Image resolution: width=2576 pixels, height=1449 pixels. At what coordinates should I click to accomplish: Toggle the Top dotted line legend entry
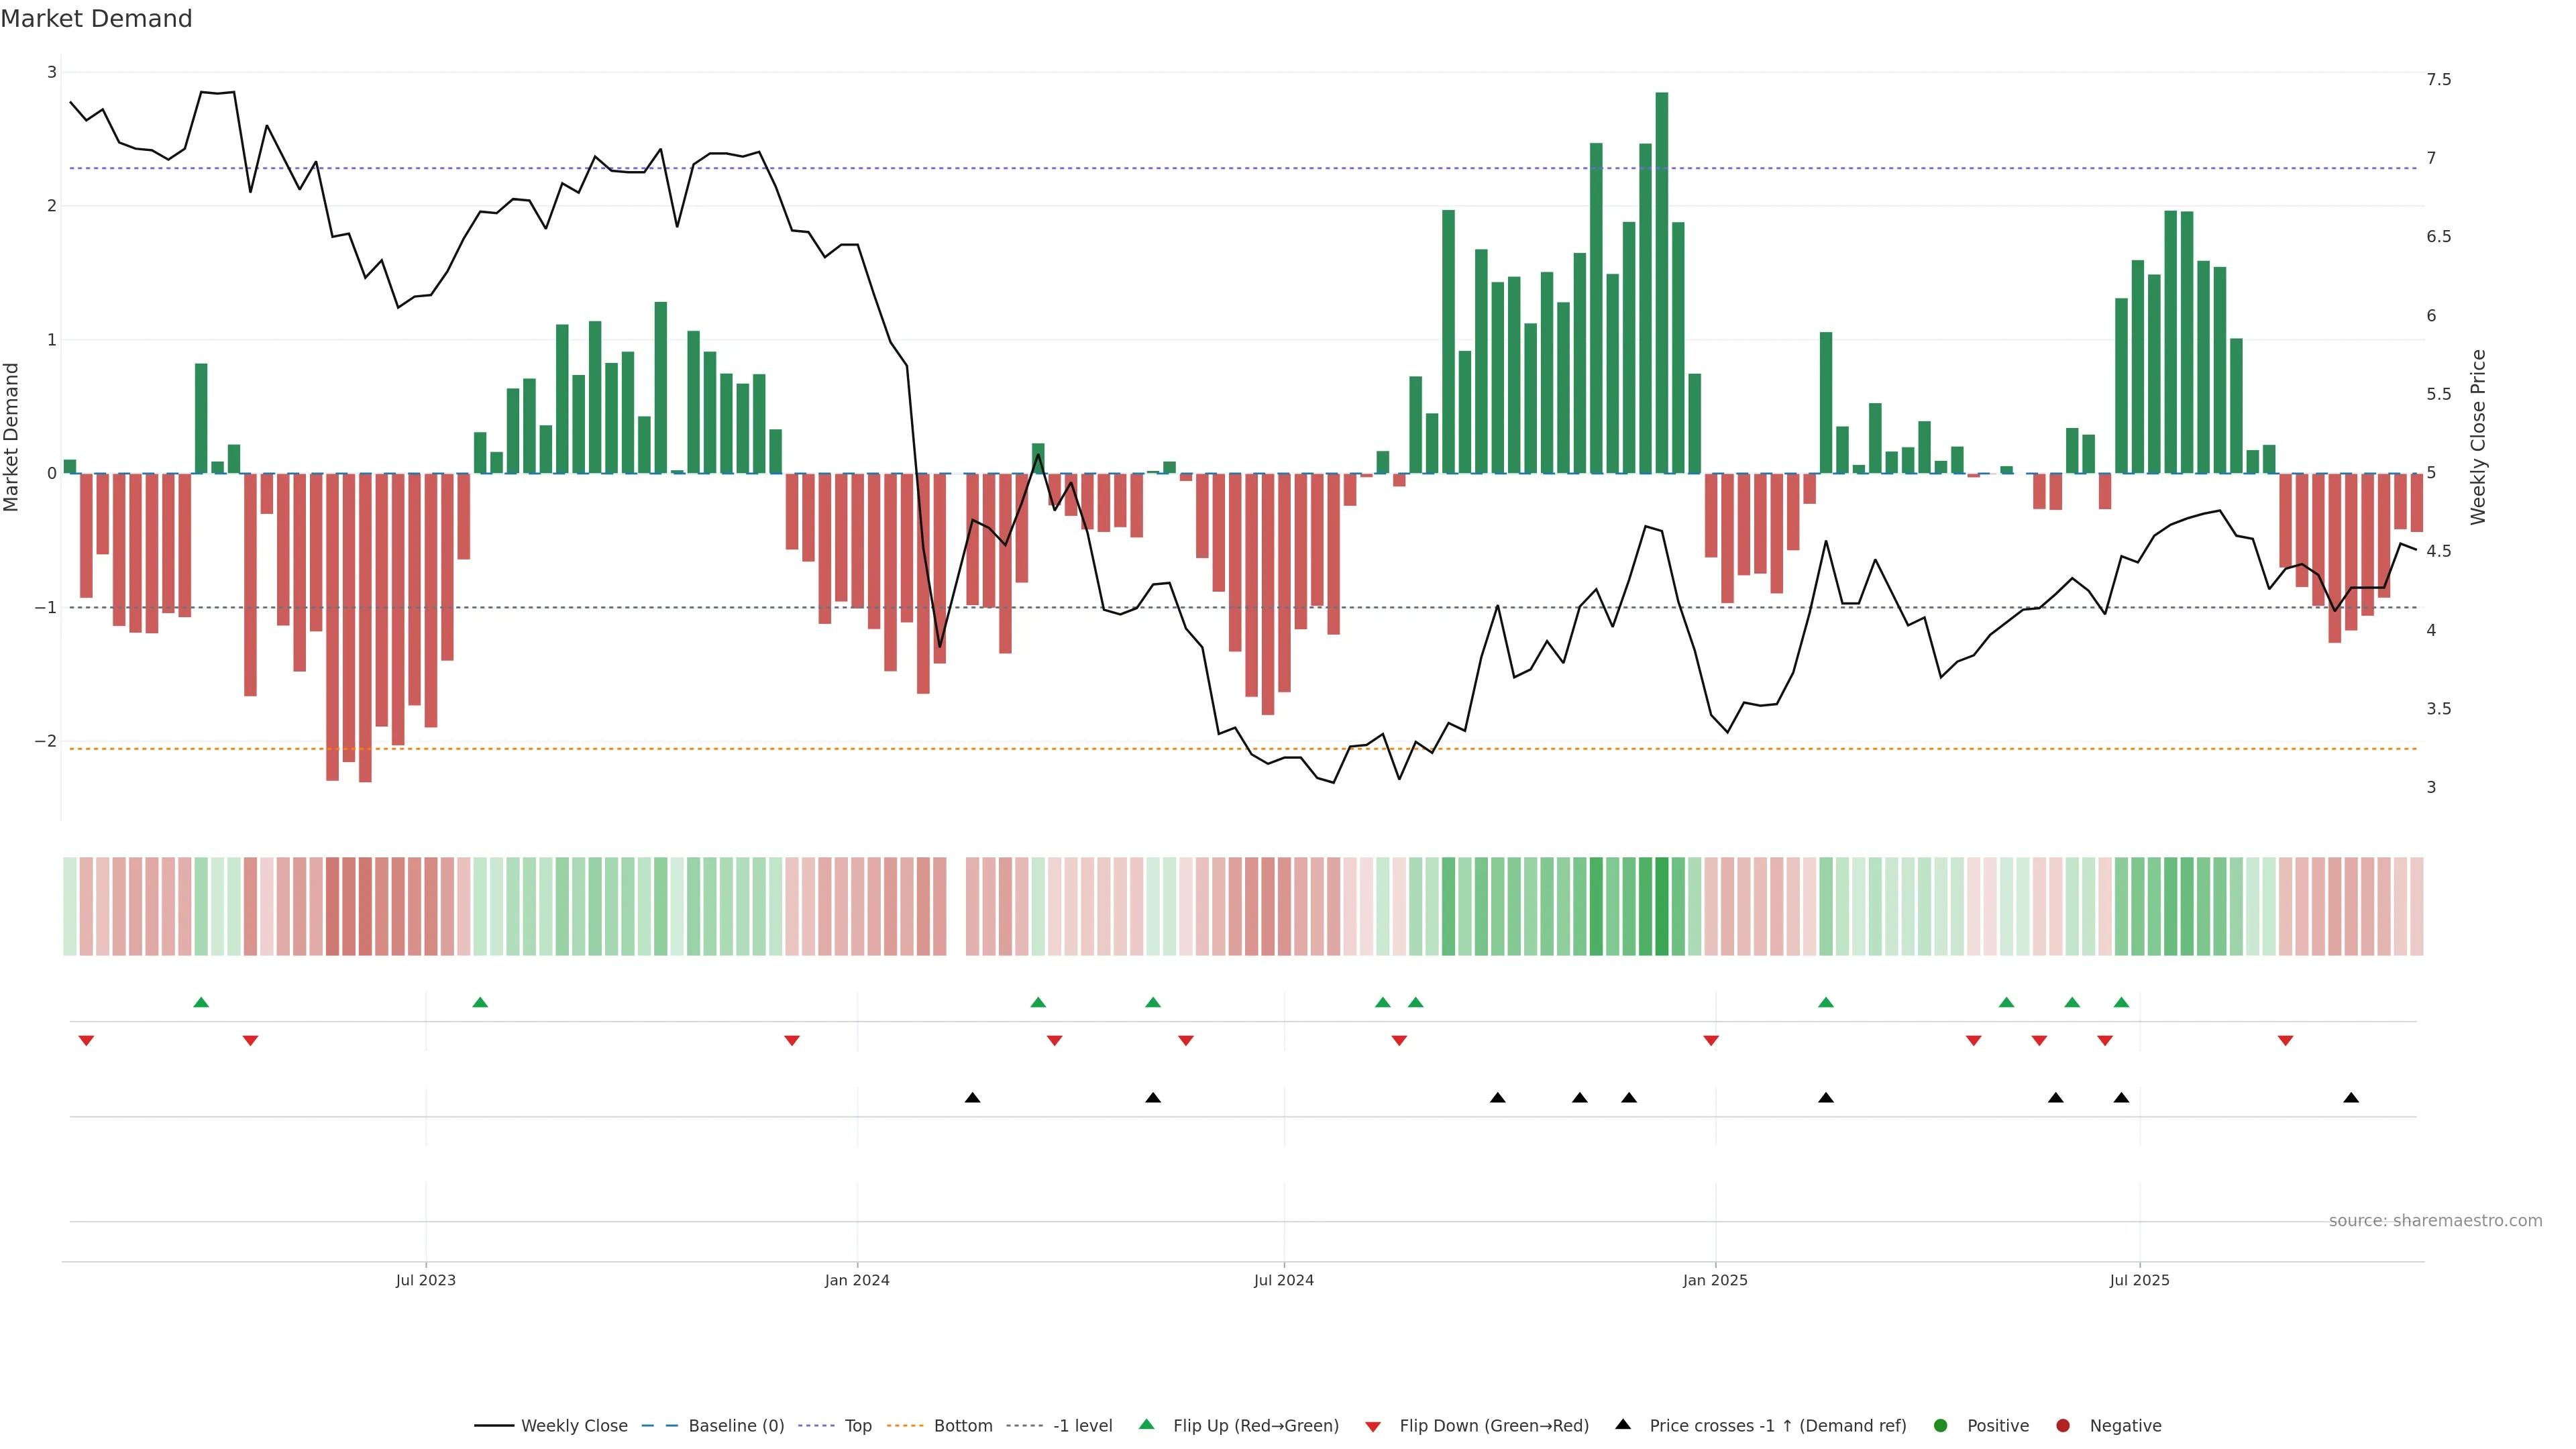pos(857,1425)
